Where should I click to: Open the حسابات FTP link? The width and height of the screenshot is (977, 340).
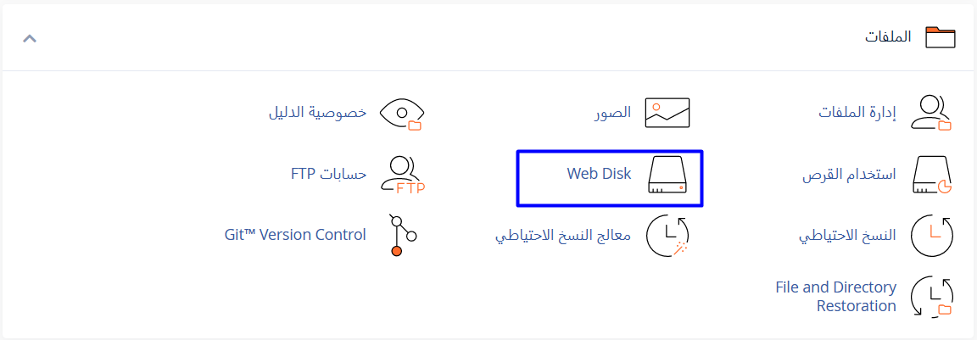328,174
